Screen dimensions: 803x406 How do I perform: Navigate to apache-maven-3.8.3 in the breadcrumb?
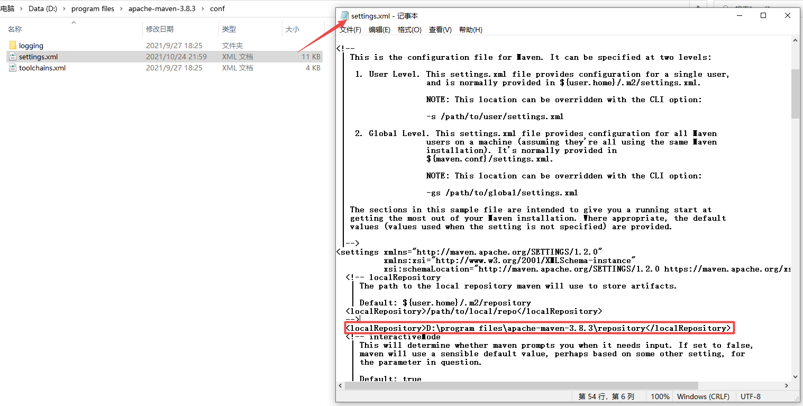[162, 8]
